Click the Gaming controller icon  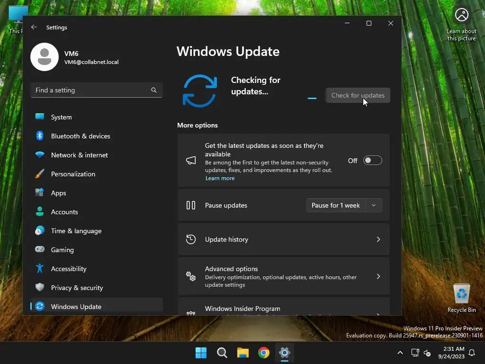[x=40, y=249]
